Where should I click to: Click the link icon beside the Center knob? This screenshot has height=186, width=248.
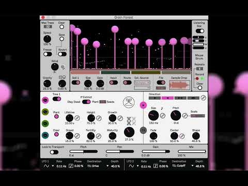point(182,136)
